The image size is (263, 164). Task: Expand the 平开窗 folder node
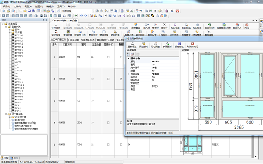[9, 33]
